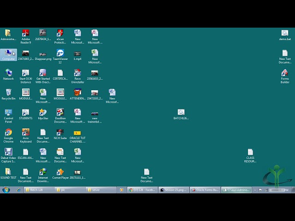
Task: Open TeamViewer 12 shortcut
Action: point(60,57)
